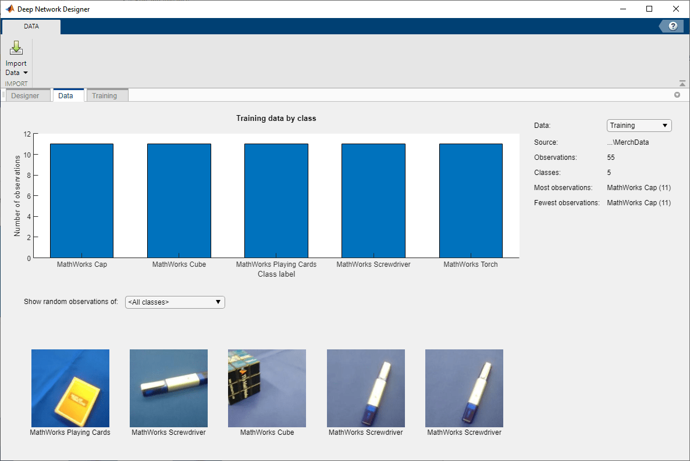Image resolution: width=690 pixels, height=461 pixels.
Task: Click the MATLAB logo in title bar
Action: (x=10, y=9)
